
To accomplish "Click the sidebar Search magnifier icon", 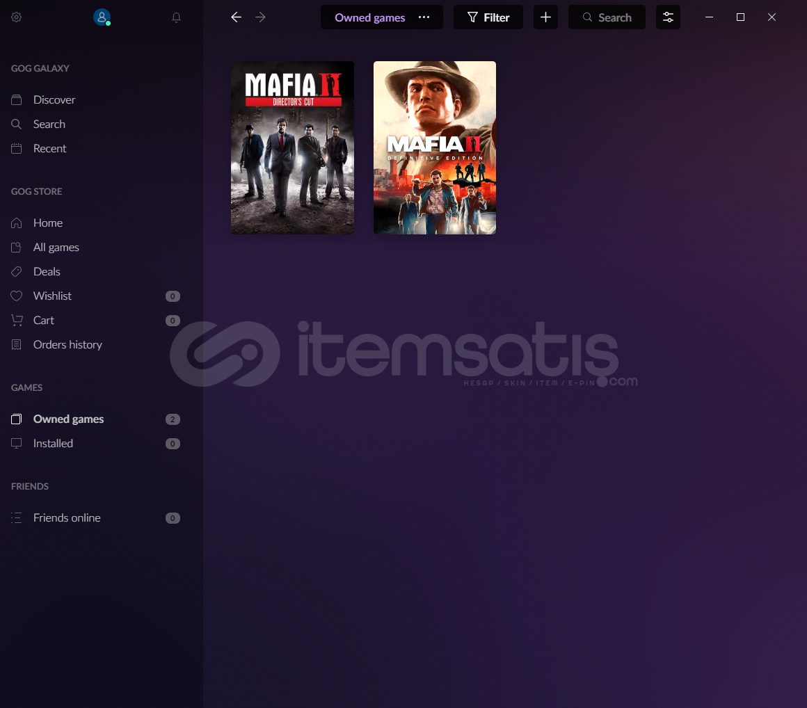I will (x=17, y=124).
